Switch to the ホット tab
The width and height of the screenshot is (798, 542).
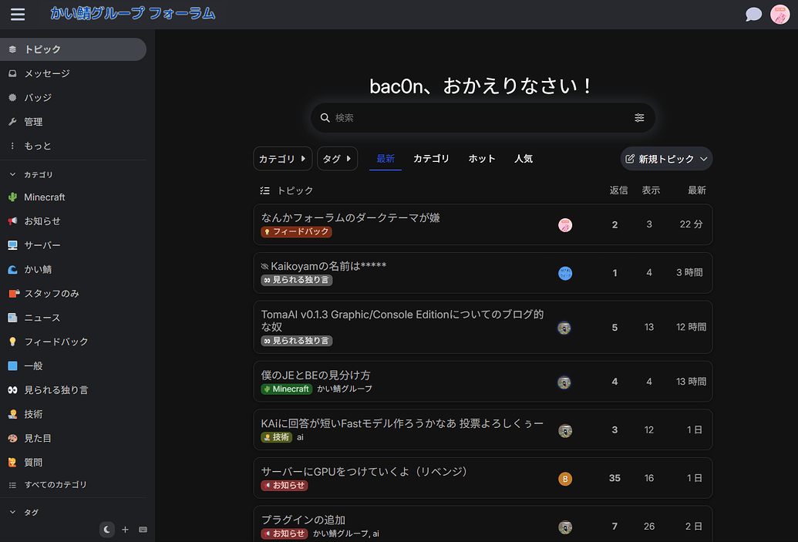482,159
